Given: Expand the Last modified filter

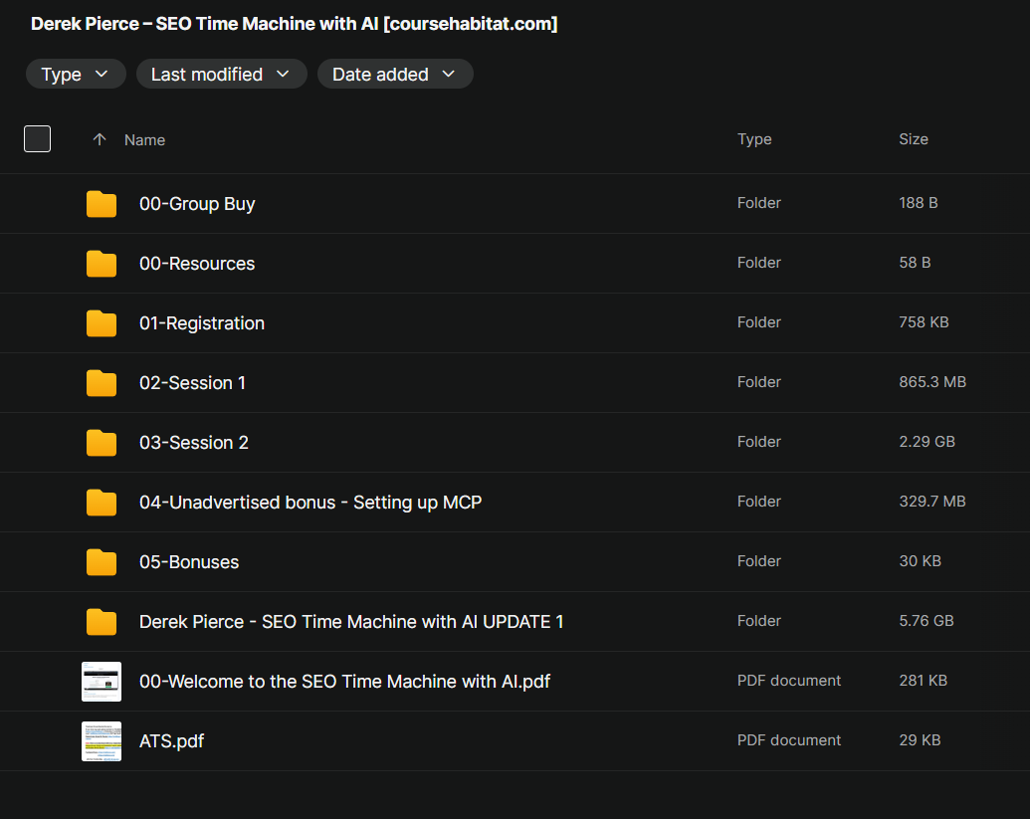Looking at the screenshot, I should (221, 75).
